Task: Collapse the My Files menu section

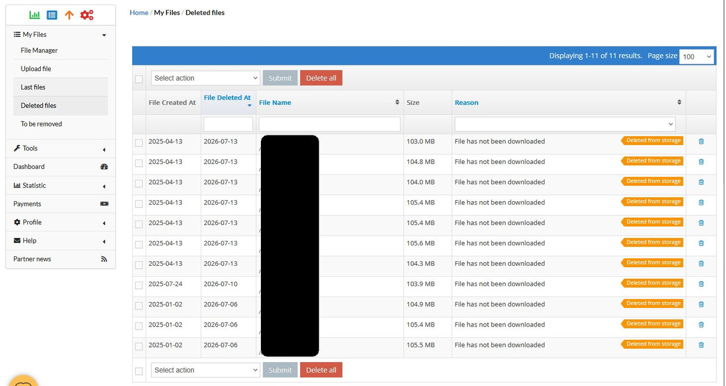Action: click(61, 35)
